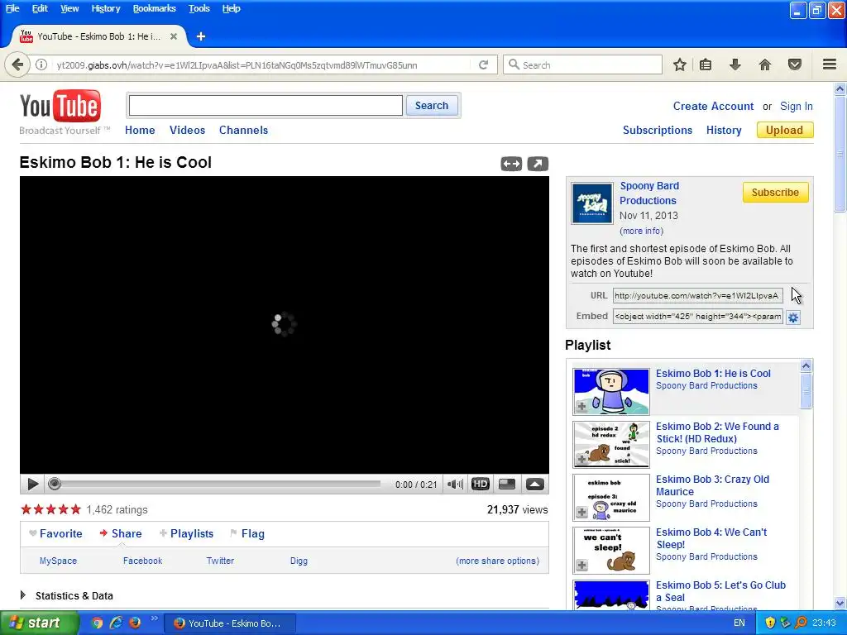Click the embed customize gear icon
Viewport: 847px width, 635px height.
click(793, 317)
